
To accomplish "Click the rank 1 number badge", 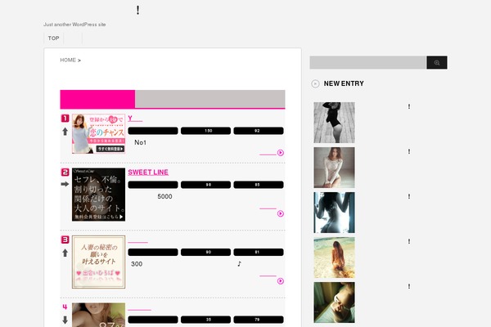I will 65,119.
